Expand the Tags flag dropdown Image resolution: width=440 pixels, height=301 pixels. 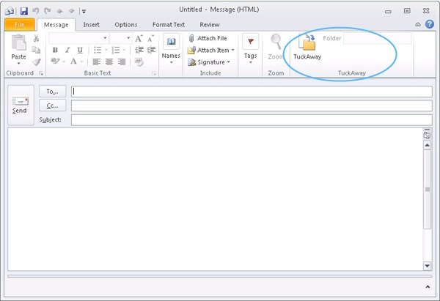tap(251, 47)
